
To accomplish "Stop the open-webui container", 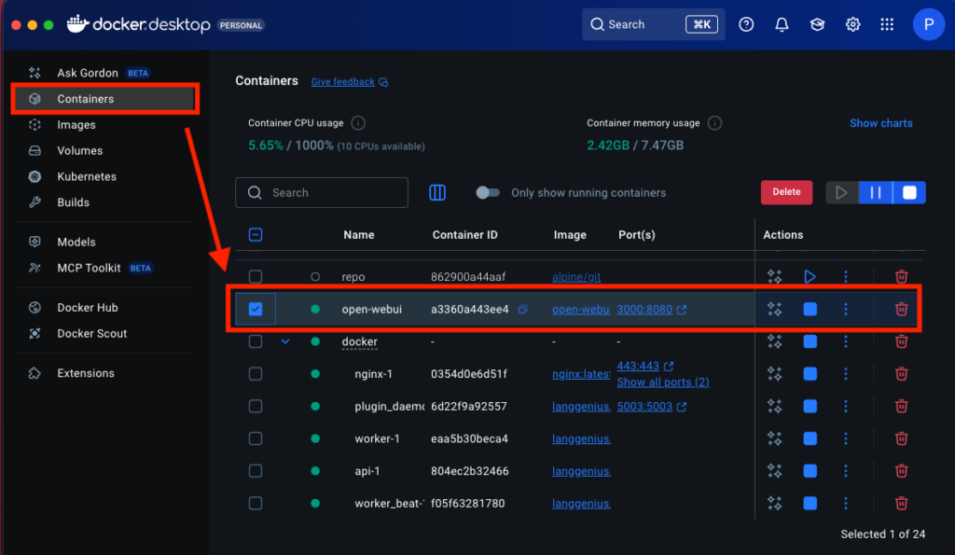I will [x=810, y=310].
